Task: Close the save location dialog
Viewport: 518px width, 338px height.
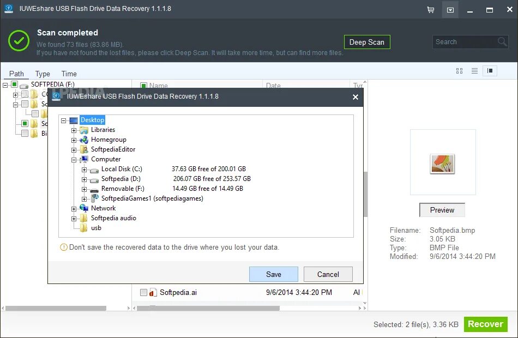Action: [x=355, y=97]
